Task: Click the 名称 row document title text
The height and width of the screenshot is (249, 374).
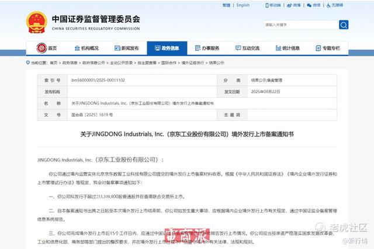Action: click(x=143, y=103)
